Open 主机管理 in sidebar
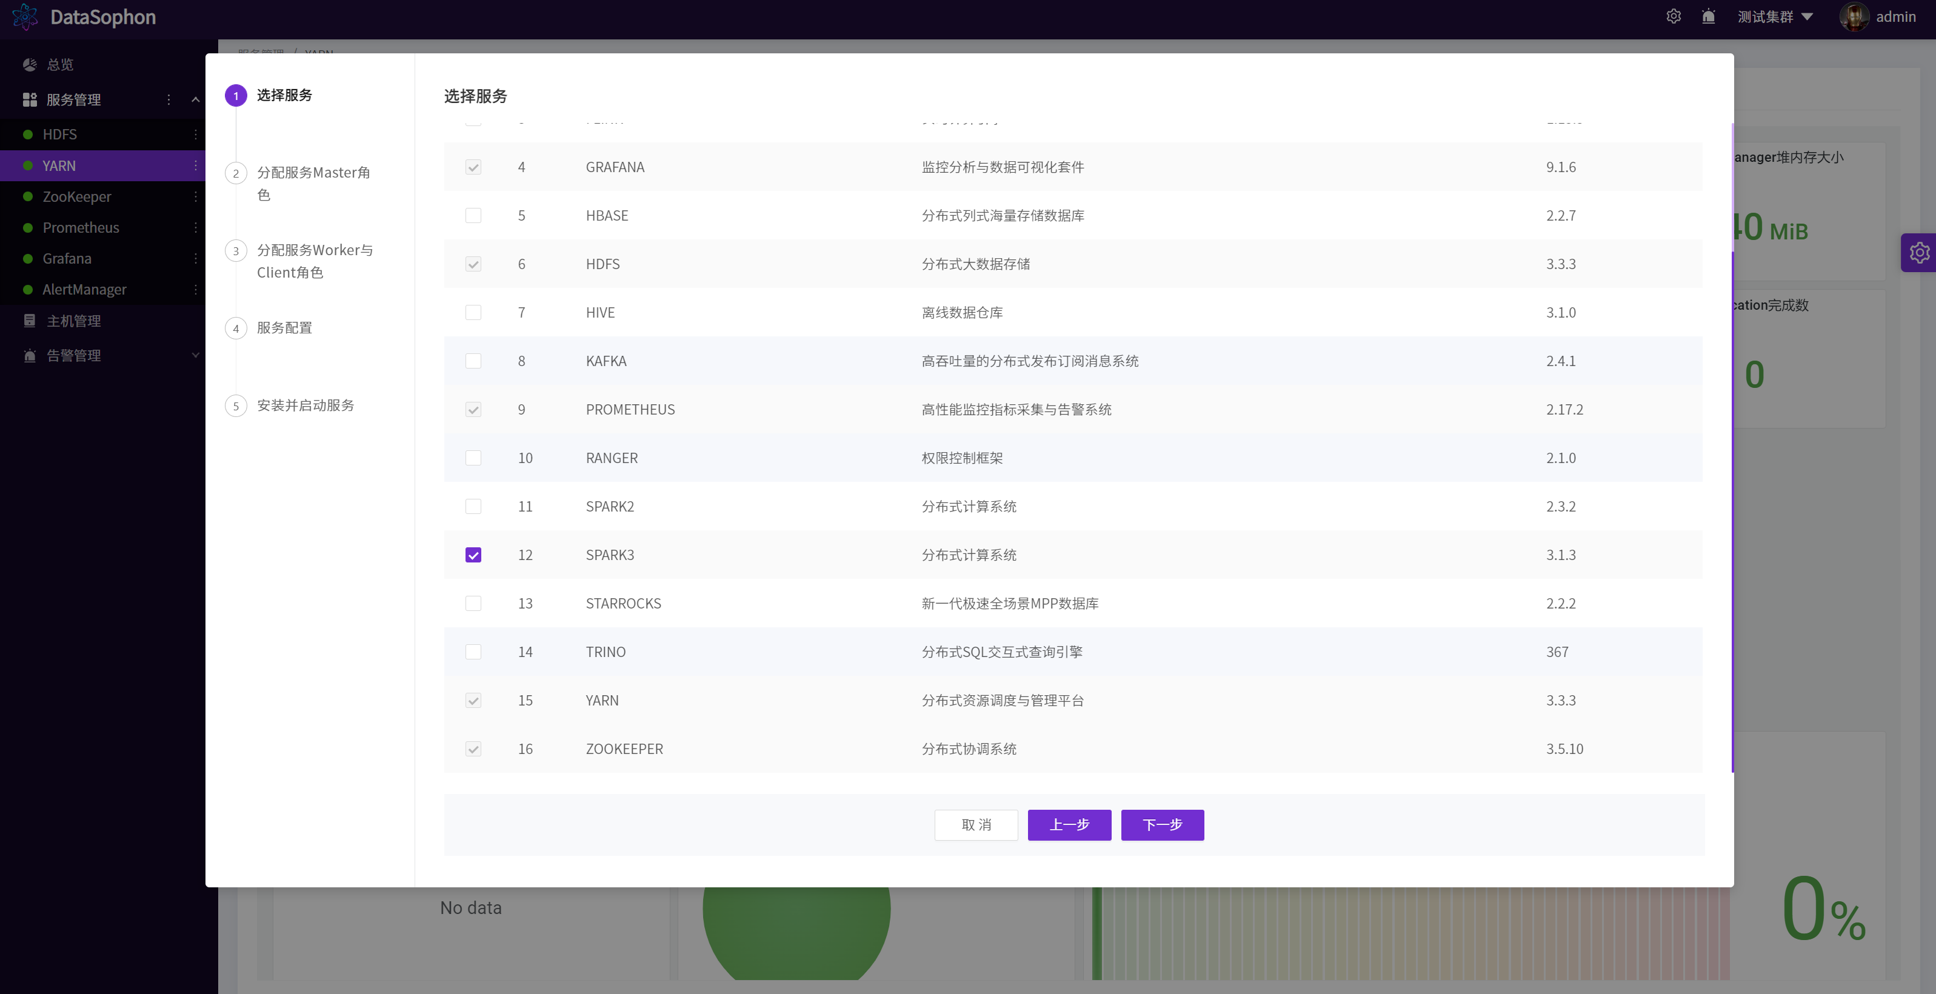 coord(73,321)
